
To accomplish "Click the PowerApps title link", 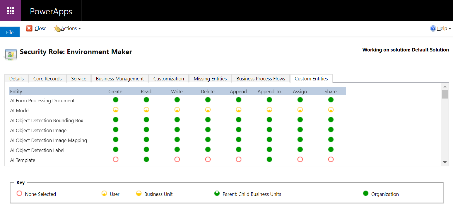I will (x=51, y=11).
